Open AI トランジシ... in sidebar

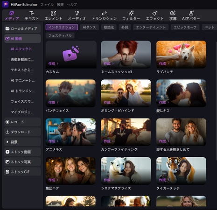[22, 91]
